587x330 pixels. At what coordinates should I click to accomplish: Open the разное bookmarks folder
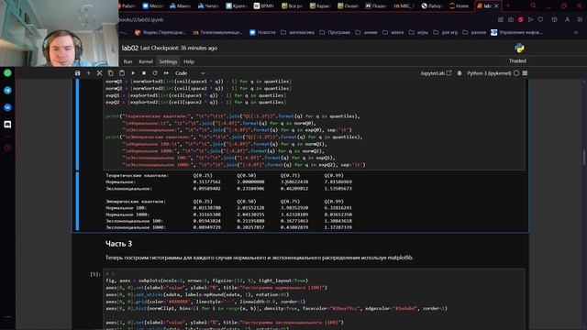tap(474, 33)
